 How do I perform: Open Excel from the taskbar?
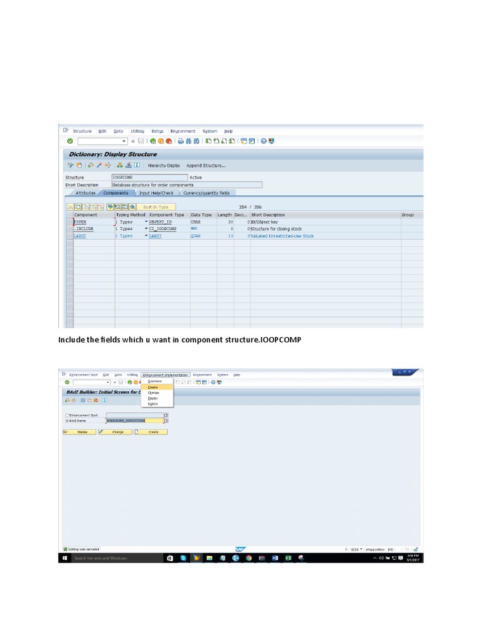288,558
